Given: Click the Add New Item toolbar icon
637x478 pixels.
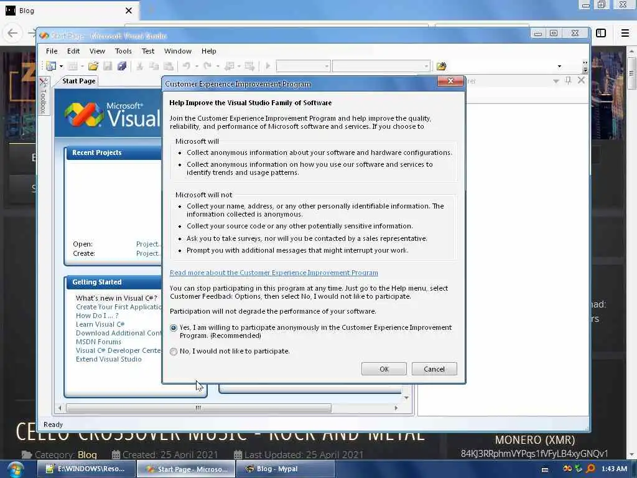Looking at the screenshot, I should coord(73,66).
